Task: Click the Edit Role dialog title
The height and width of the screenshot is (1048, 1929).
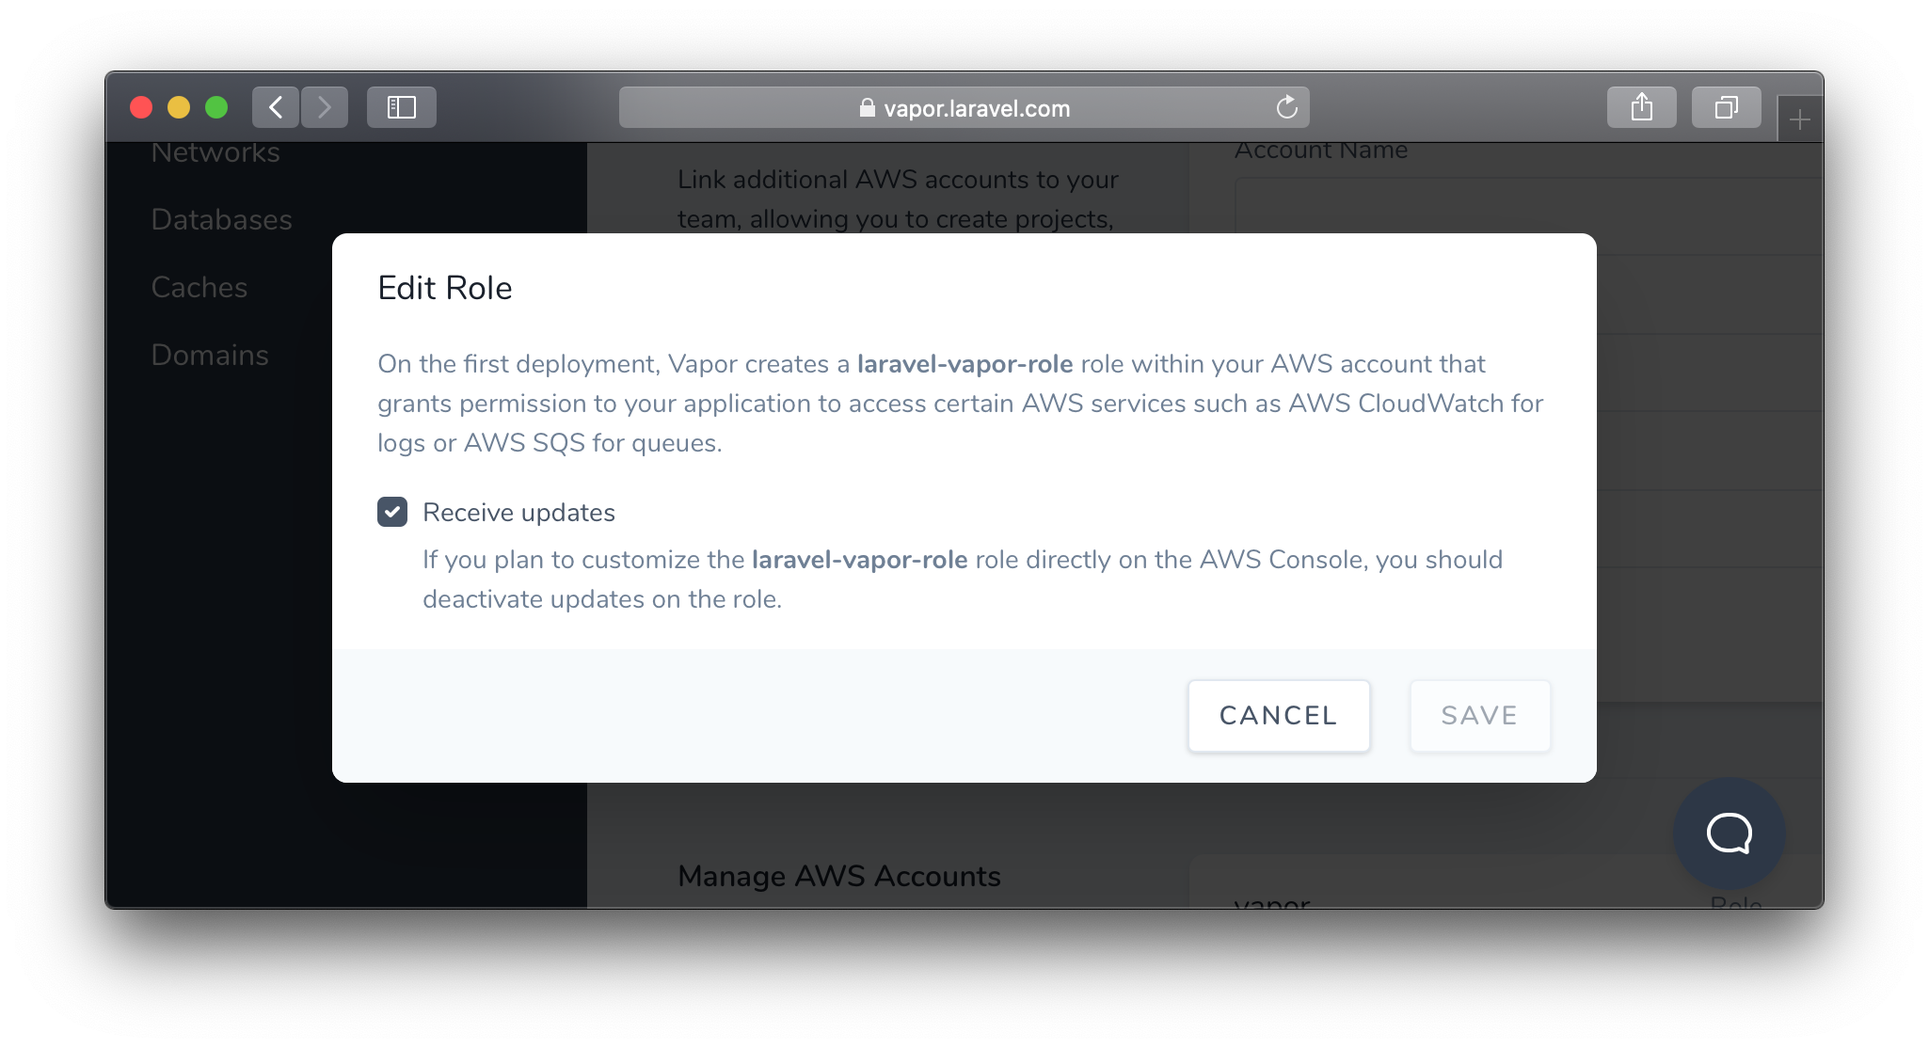Action: (445, 288)
